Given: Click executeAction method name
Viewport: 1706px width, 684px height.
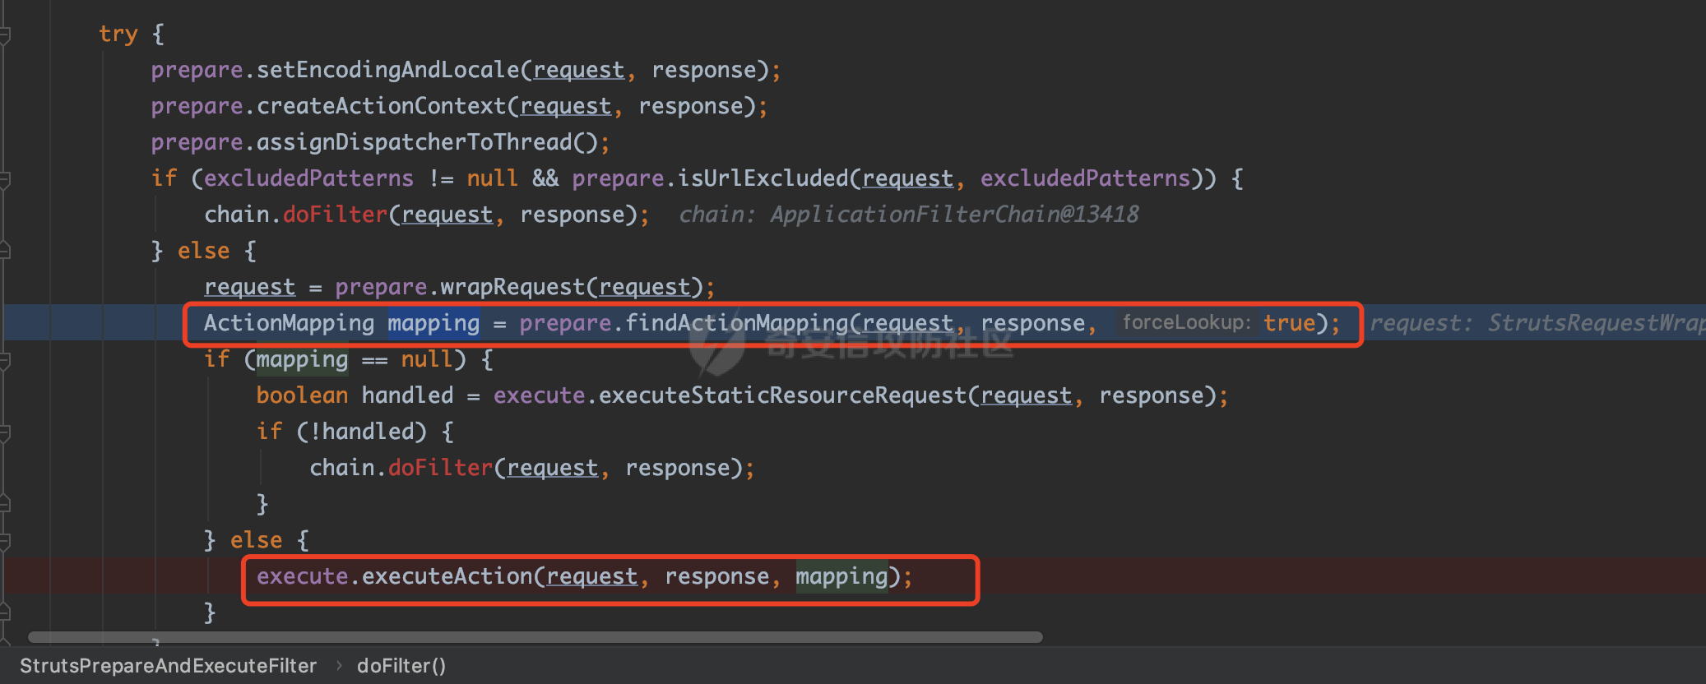Looking at the screenshot, I should point(447,576).
